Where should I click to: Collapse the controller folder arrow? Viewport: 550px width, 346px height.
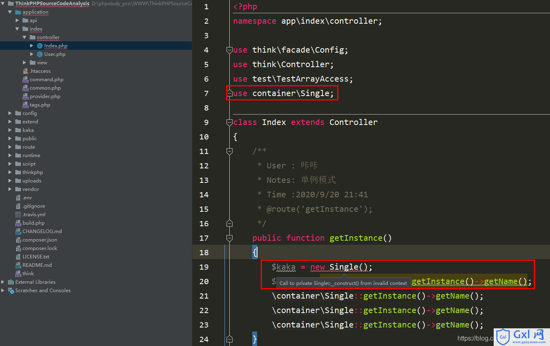point(25,37)
